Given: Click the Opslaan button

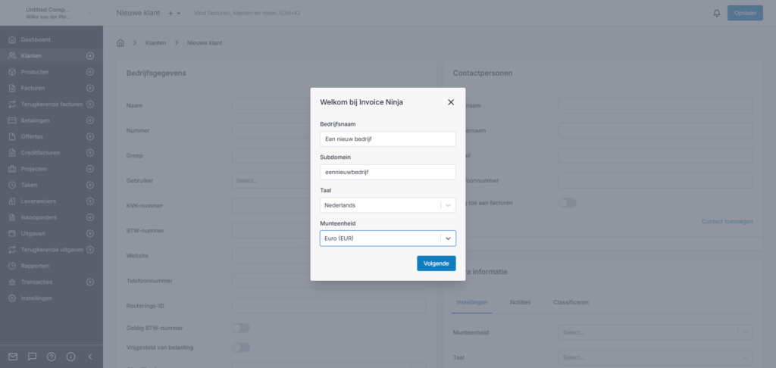Looking at the screenshot, I should click(745, 13).
